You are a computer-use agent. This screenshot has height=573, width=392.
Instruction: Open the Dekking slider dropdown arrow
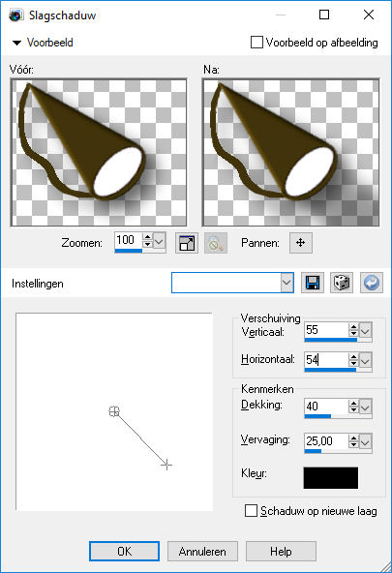point(365,407)
